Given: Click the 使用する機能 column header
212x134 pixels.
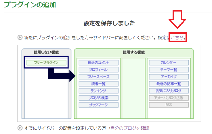Looking at the screenshot, I should point(134,52).
